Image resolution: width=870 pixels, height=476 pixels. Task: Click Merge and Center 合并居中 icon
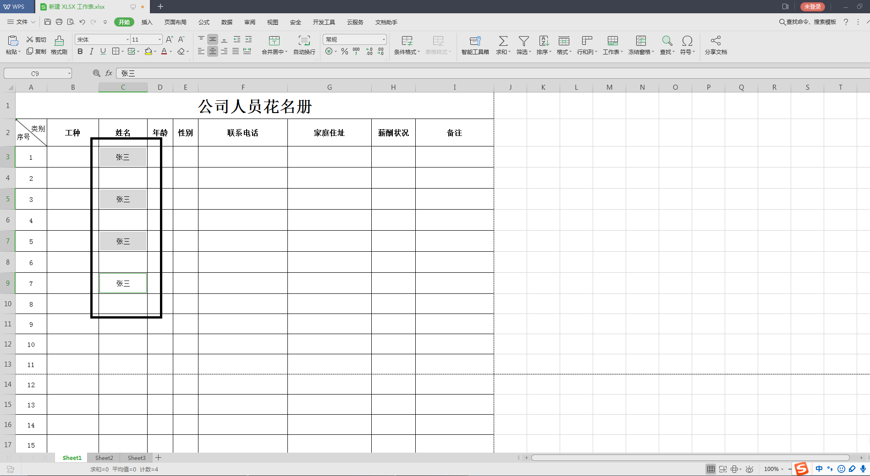click(x=274, y=41)
